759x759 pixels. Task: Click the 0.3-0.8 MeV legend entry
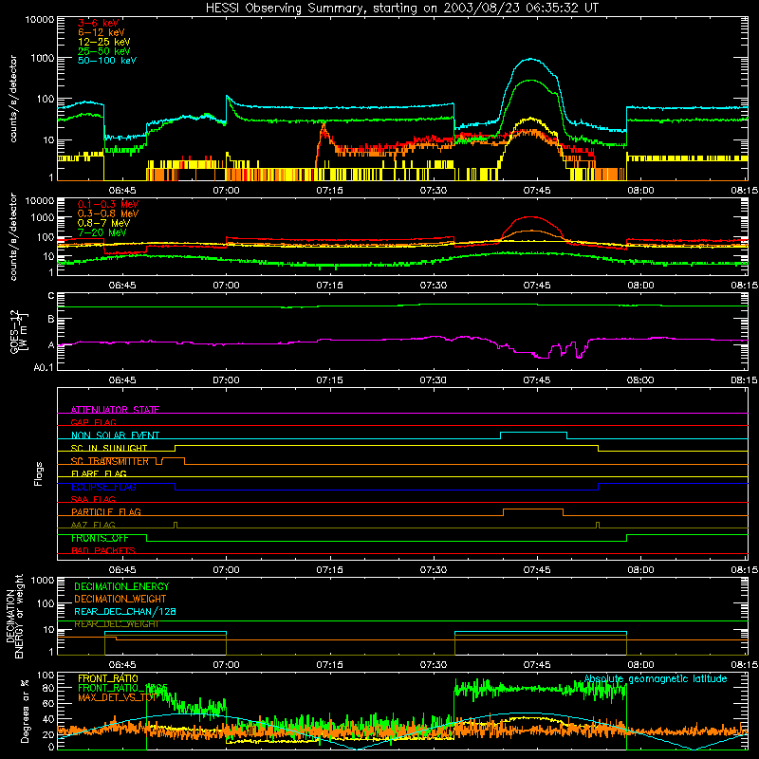[x=108, y=213]
